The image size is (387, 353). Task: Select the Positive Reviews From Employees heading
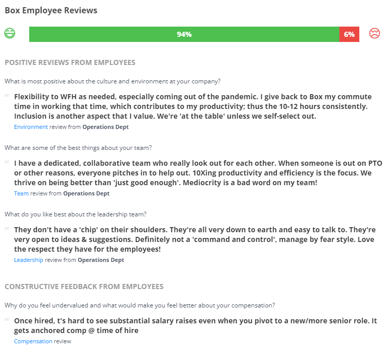70,62
